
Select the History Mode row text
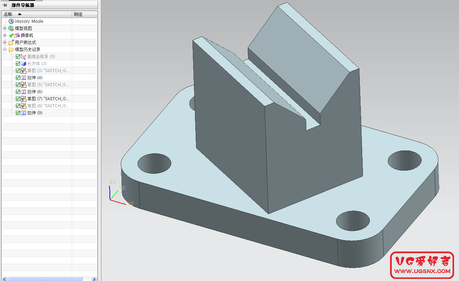coord(29,21)
